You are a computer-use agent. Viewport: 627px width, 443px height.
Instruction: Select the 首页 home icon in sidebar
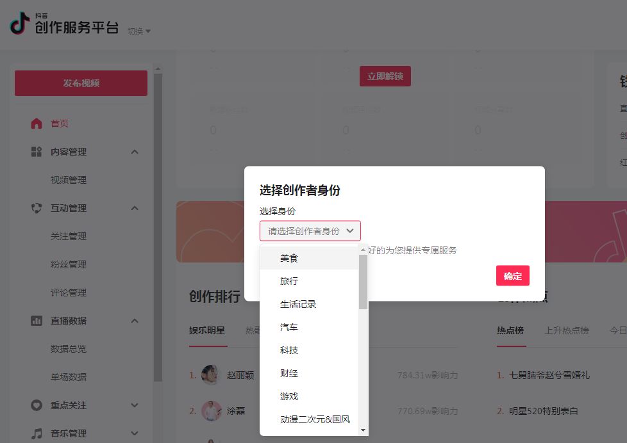[37, 124]
